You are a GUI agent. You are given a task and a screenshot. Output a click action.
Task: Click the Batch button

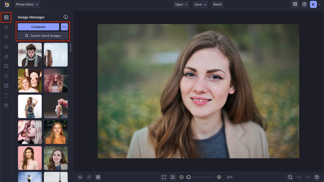[217, 4]
